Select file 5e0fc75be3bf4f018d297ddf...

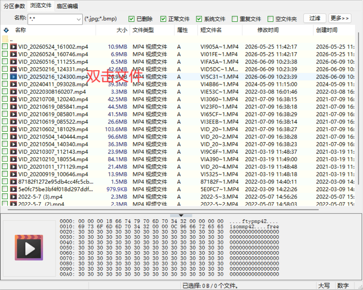point(56,189)
